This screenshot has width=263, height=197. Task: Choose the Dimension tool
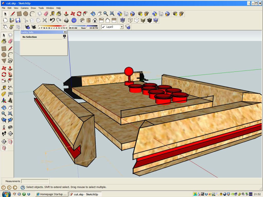tap(10, 88)
